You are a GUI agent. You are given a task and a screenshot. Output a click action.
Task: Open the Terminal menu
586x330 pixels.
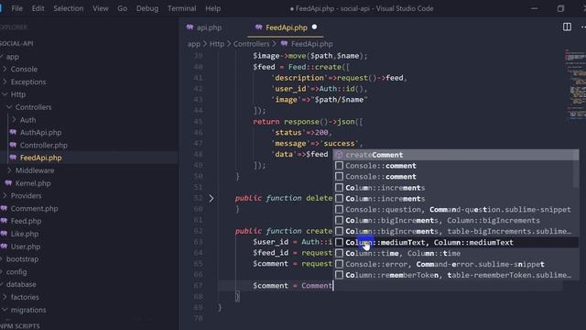tap(181, 8)
